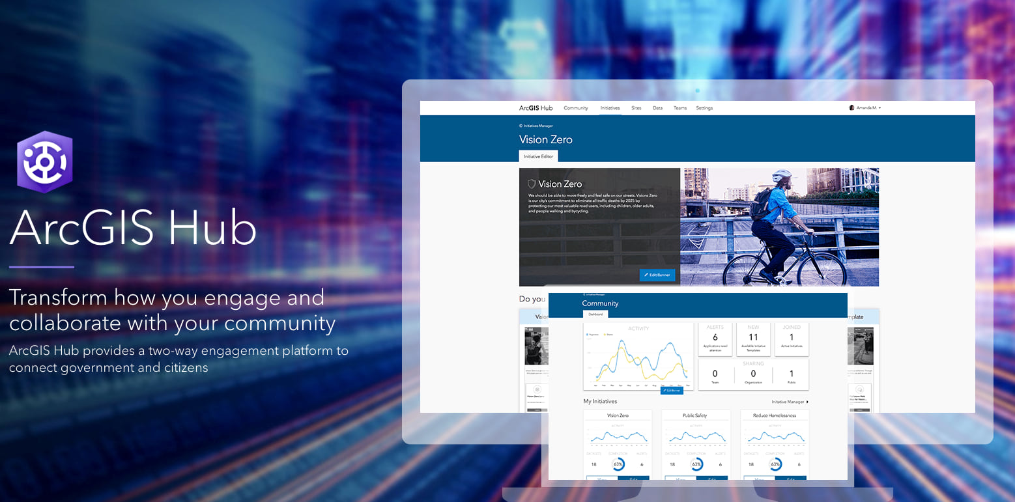Open the Reduce Homelessness initiative card title
Viewport: 1015px width, 502px height.
[775, 415]
